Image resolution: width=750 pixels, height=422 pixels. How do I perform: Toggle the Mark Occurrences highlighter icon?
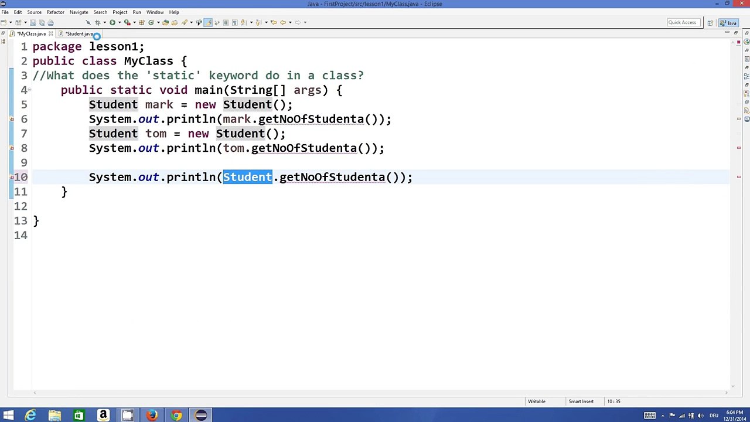209,22
